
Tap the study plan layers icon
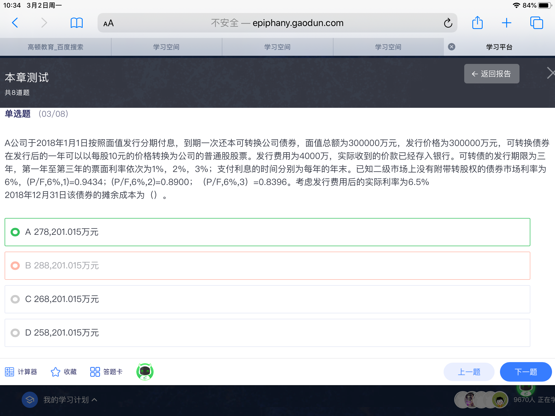pyautogui.click(x=30, y=400)
